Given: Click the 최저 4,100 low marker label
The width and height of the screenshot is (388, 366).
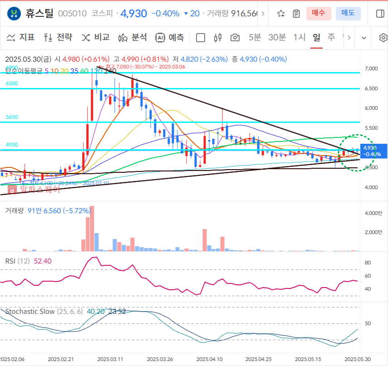Looking at the screenshot, I should pos(69,183).
